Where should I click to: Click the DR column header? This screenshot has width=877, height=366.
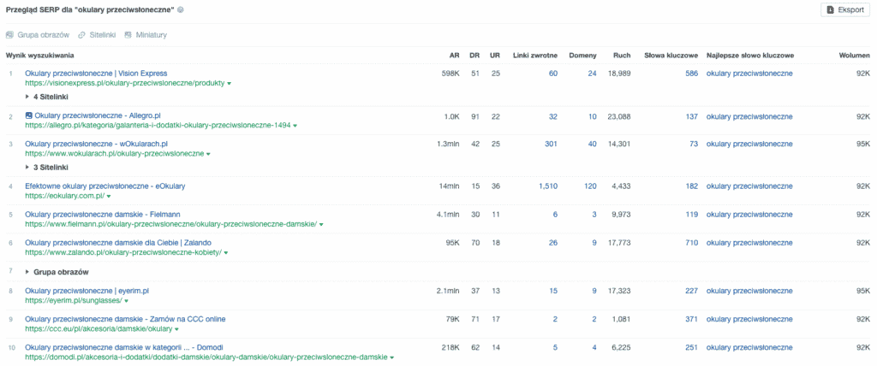pos(474,56)
